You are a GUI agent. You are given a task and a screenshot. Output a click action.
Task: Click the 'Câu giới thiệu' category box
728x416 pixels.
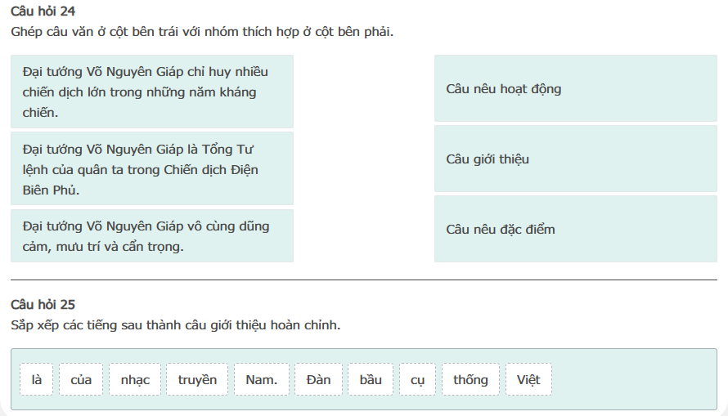point(575,159)
